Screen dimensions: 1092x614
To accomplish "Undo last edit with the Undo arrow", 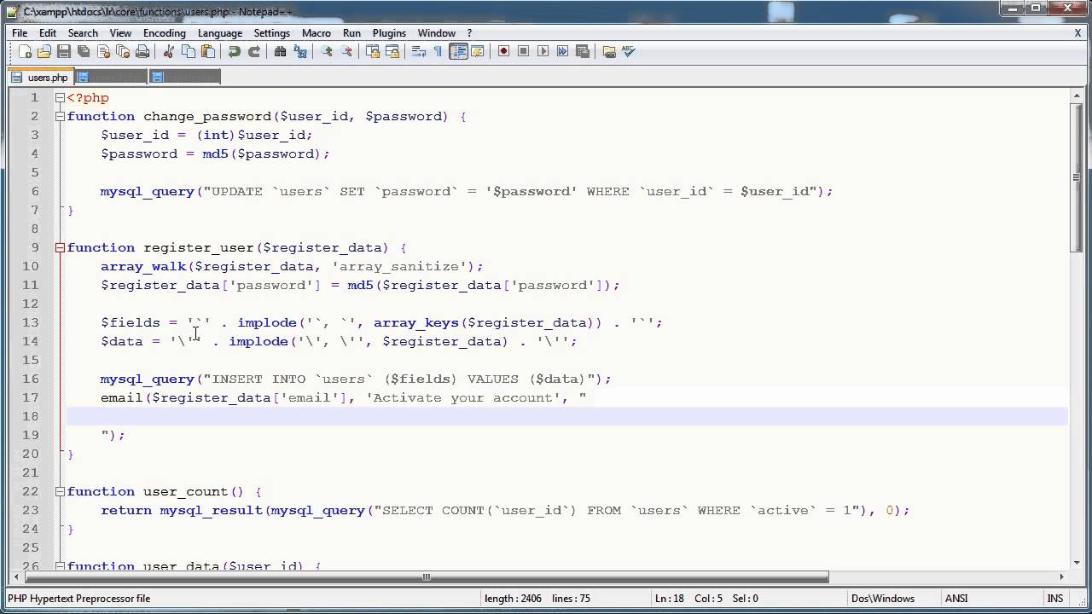I will pyautogui.click(x=234, y=51).
